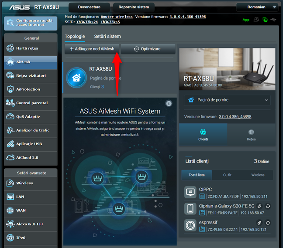Click the 3 Online client count

tap(262, 161)
